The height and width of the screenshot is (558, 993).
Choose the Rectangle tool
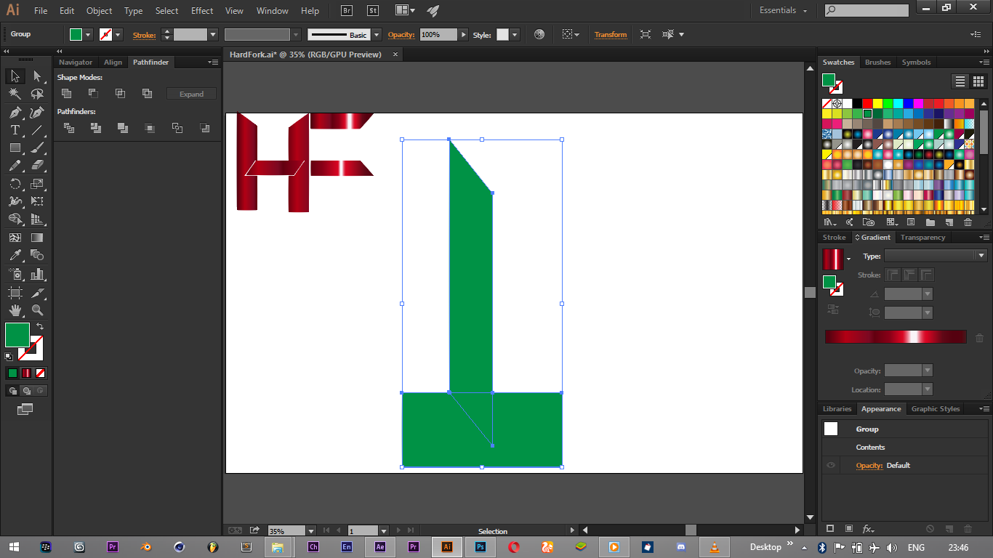[x=15, y=147]
